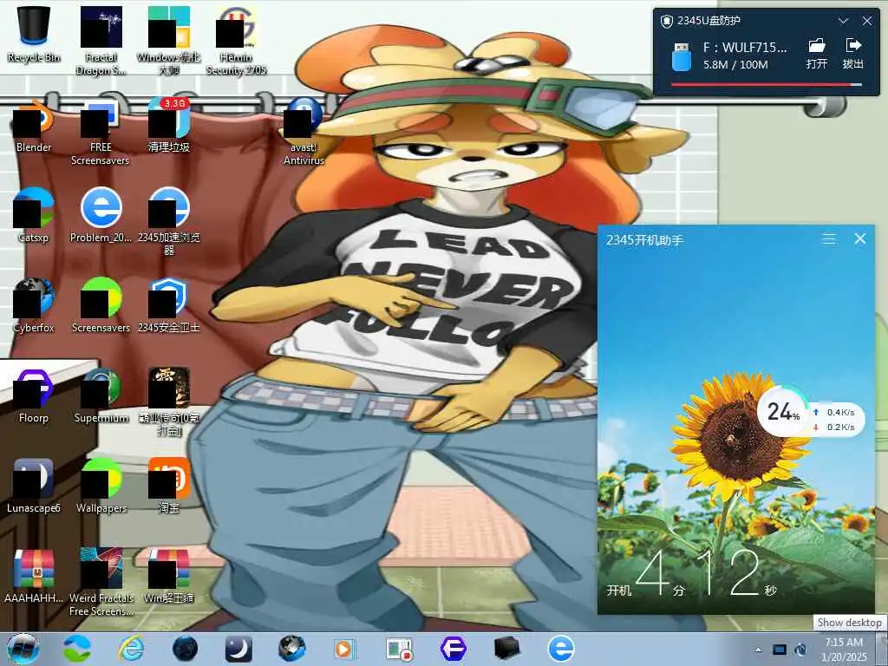
Task: Open the Recycle Bin desktop icon
Action: (x=34, y=34)
